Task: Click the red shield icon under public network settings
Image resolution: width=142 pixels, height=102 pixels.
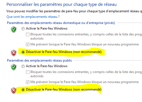Action: click(x=14, y=91)
